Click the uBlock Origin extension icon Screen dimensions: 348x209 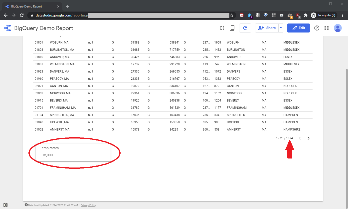pos(298,15)
